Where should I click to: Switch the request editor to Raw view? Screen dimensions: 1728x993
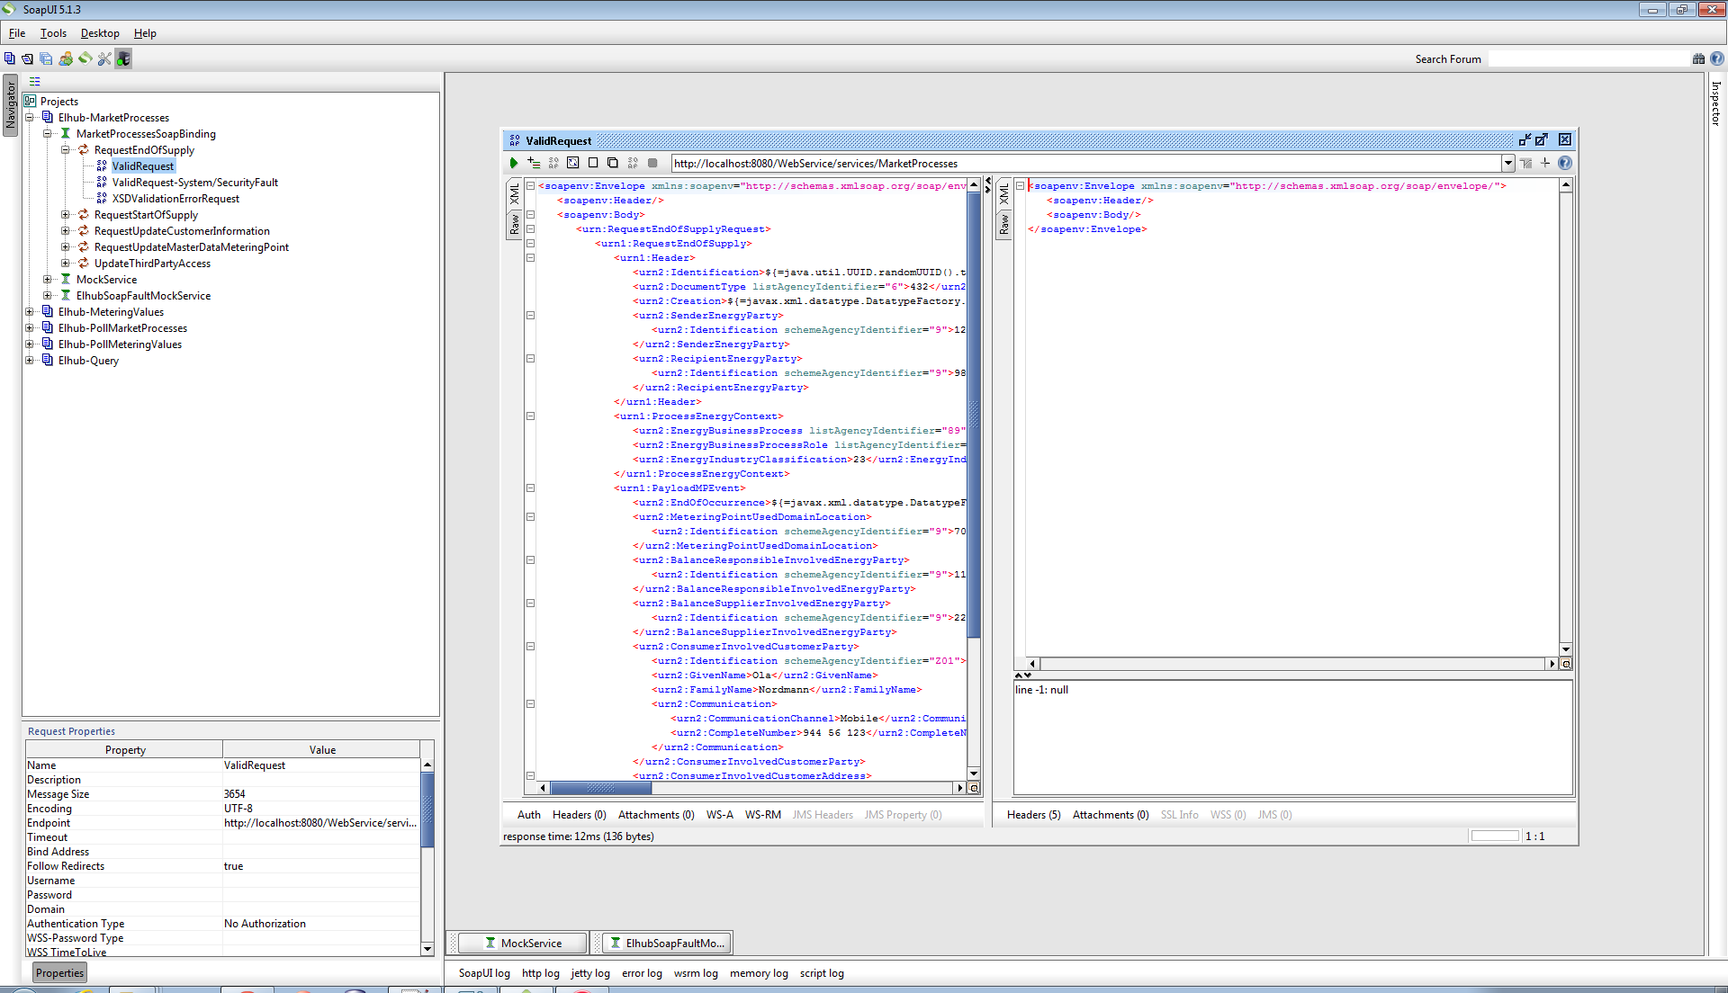pos(515,224)
